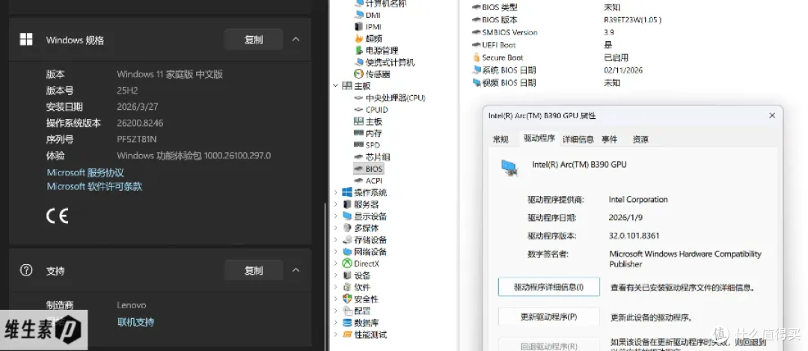Screen dimensions: 808x351
Task: Click the 操作系统版本 value 26200.8246
Action: 140,123
